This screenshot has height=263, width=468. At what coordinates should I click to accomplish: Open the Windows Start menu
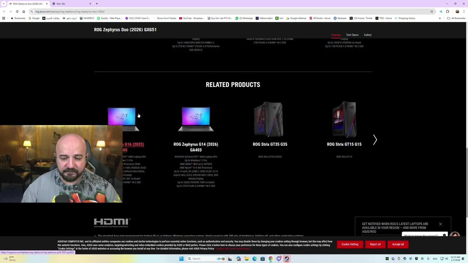pyautogui.click(x=181, y=259)
